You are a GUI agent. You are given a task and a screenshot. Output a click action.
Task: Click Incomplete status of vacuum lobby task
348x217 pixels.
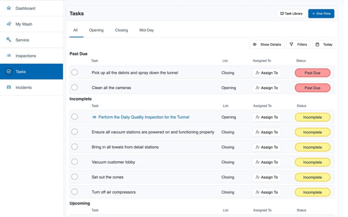pyautogui.click(x=313, y=162)
